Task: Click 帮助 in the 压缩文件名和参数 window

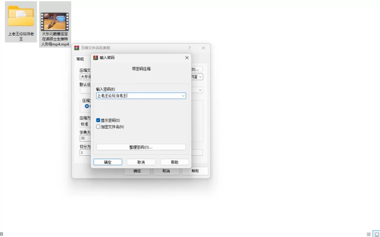Action: pyautogui.click(x=195, y=171)
